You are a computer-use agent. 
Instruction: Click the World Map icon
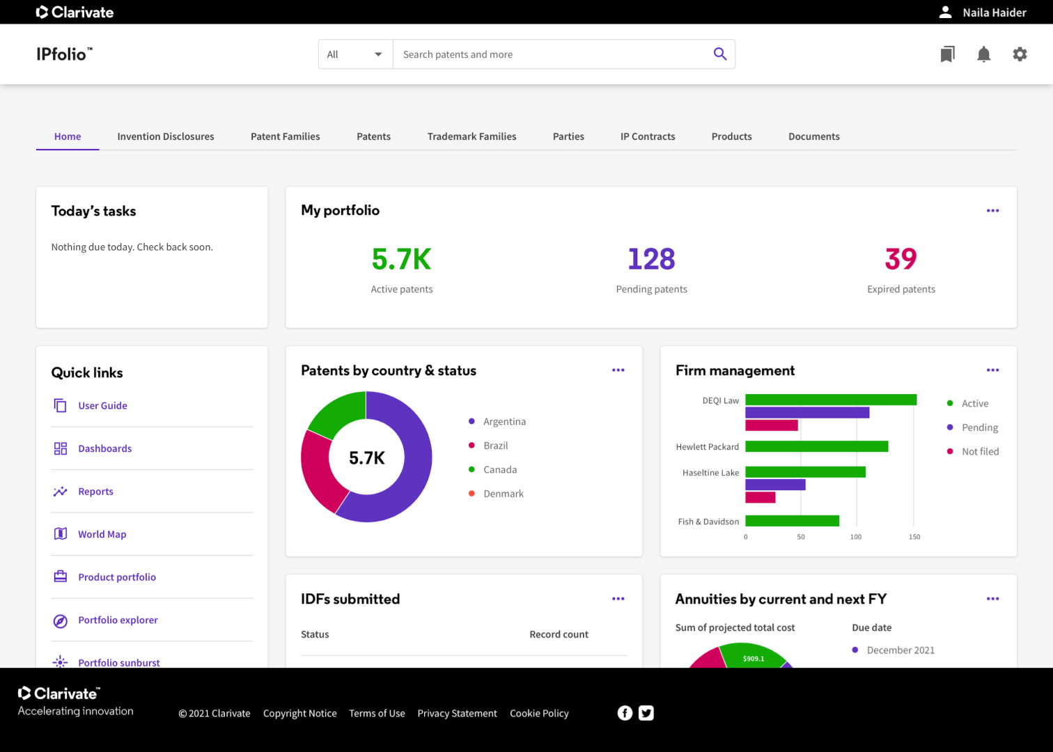61,534
